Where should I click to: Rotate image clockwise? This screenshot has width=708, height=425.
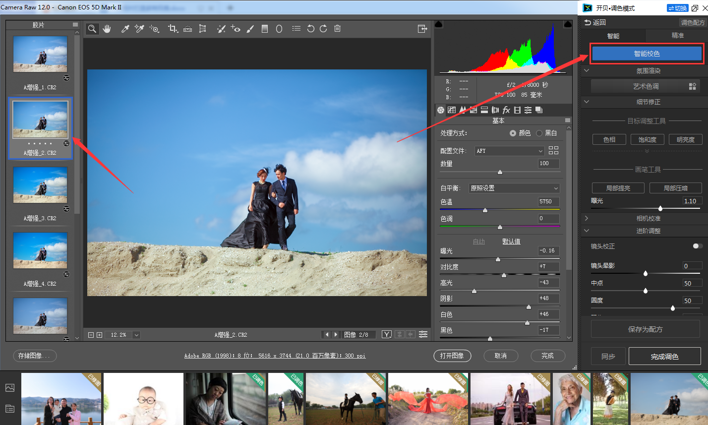(323, 29)
